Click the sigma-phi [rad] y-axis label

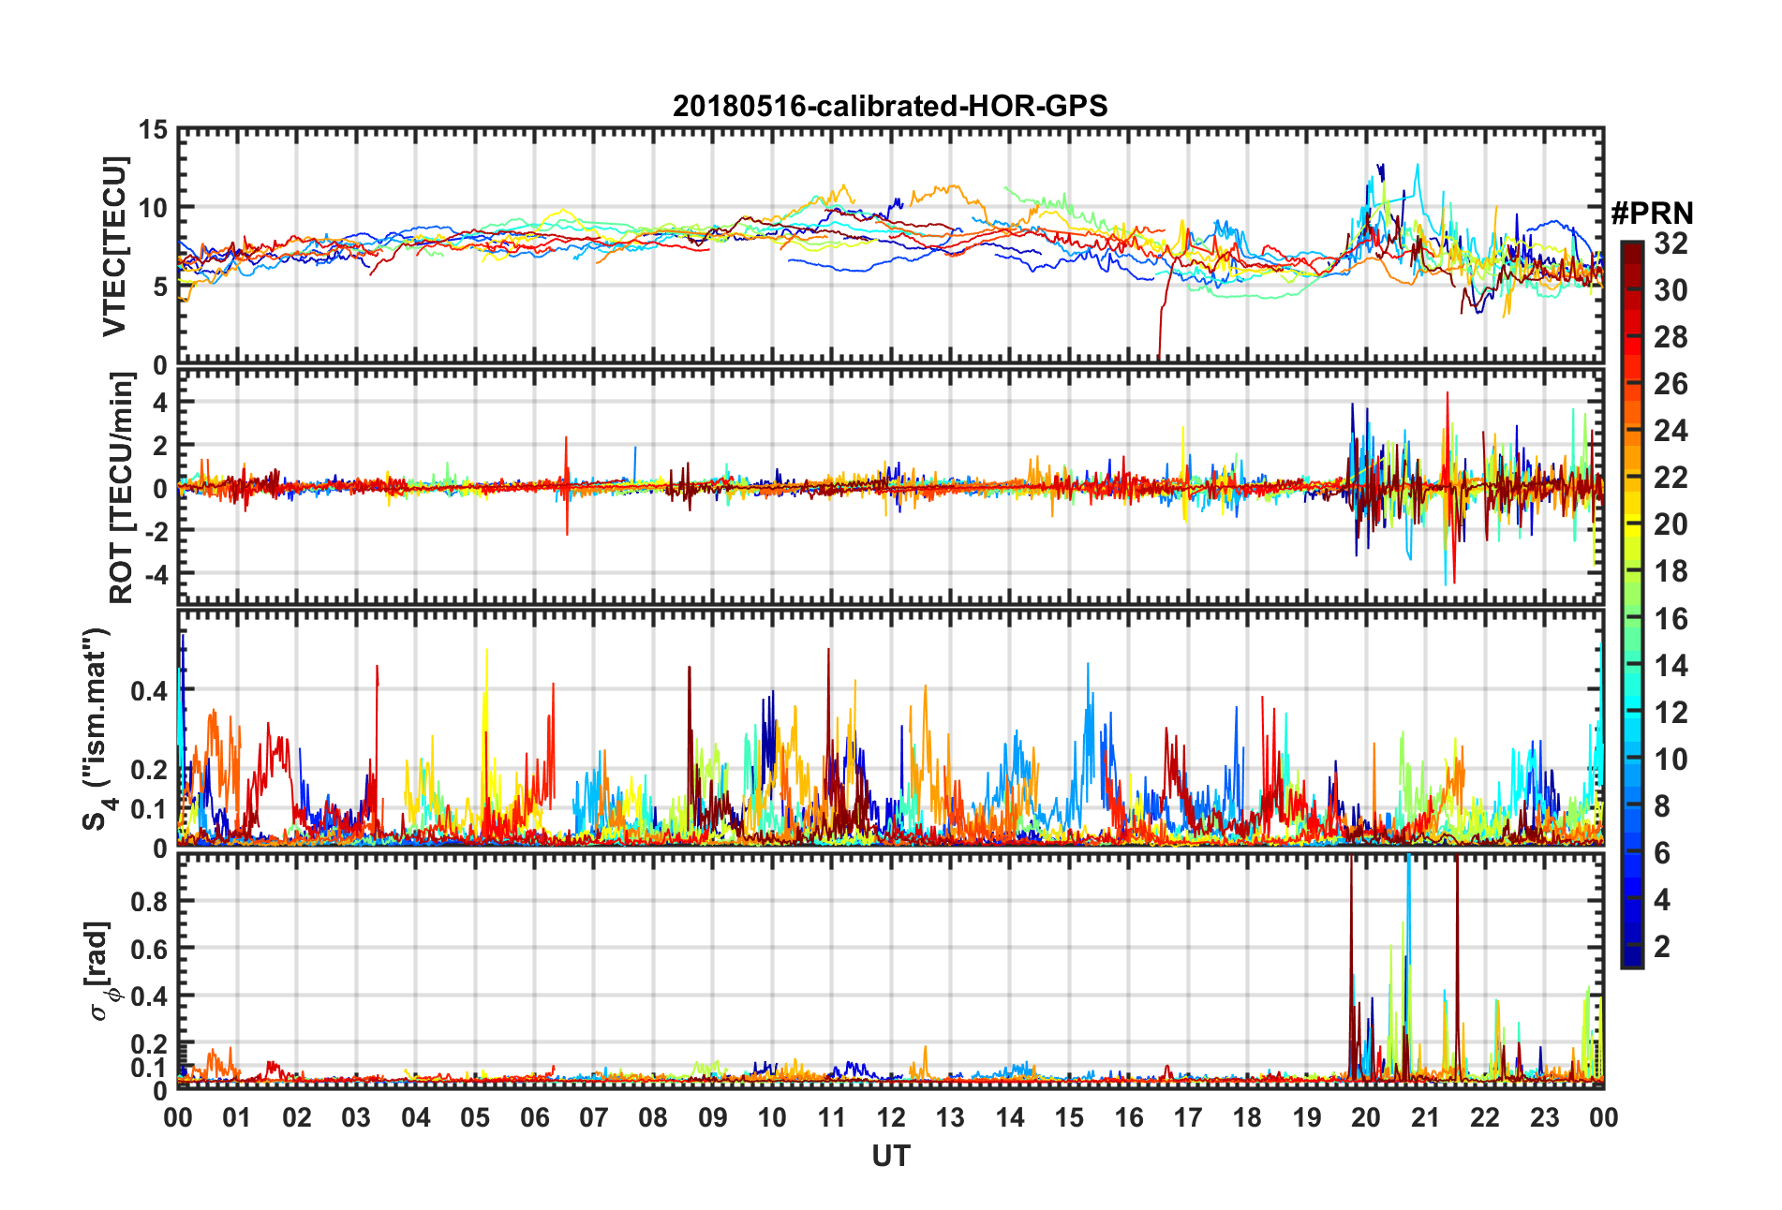100,971
